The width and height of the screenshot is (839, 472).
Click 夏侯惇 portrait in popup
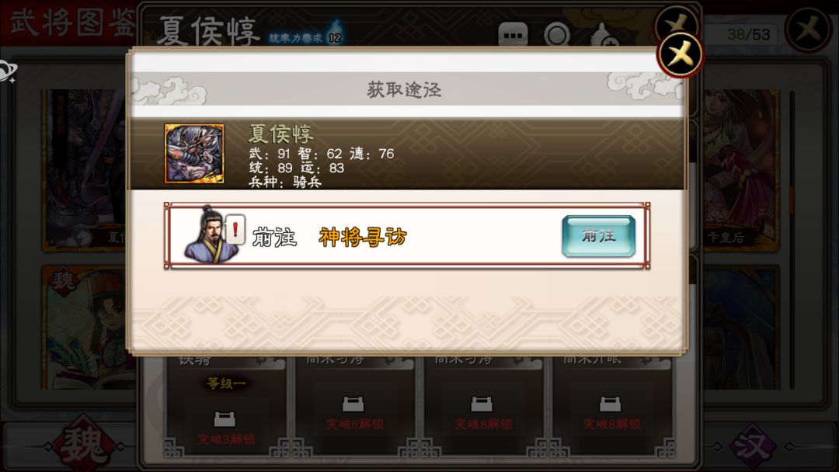(x=194, y=154)
